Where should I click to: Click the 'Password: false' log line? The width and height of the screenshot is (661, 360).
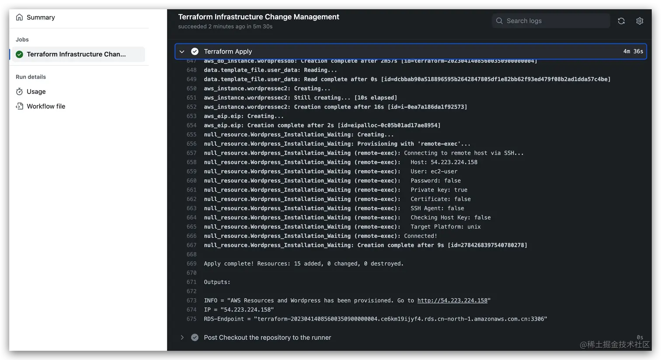pyautogui.click(x=332, y=181)
